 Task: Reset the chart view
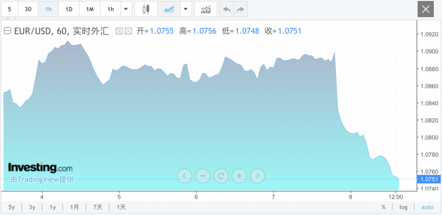coord(221,176)
